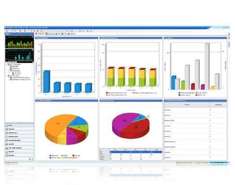Collapse the AirWISE Advice tree node
Viewport: 235px width, 185px height.
tap(7, 76)
